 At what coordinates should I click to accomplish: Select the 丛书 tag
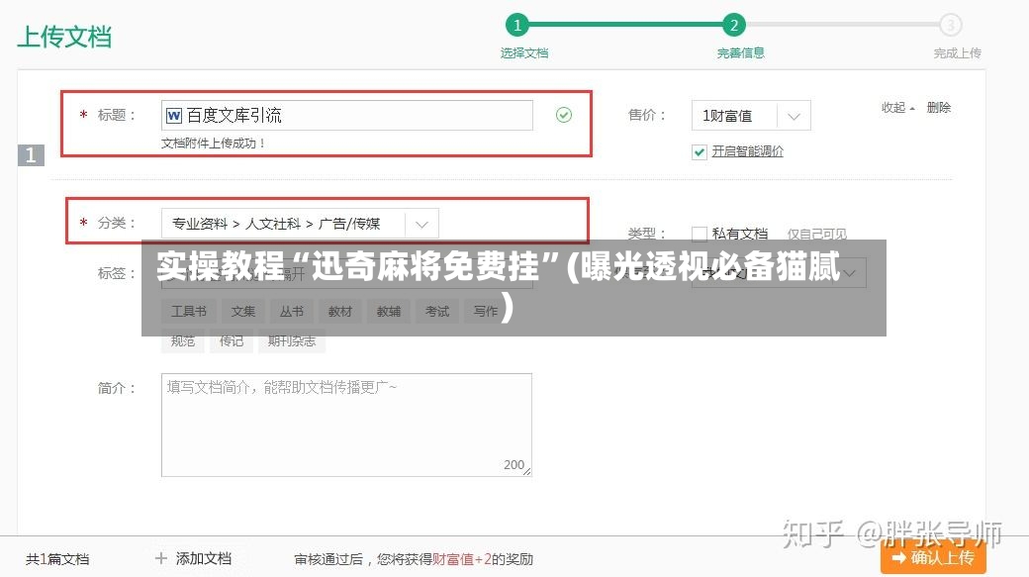pos(291,311)
